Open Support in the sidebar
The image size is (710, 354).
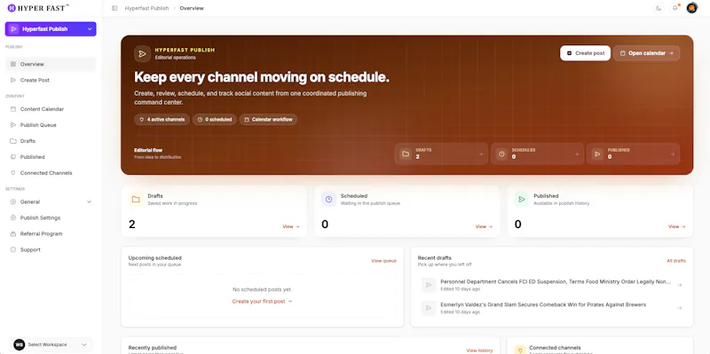[51, 250]
